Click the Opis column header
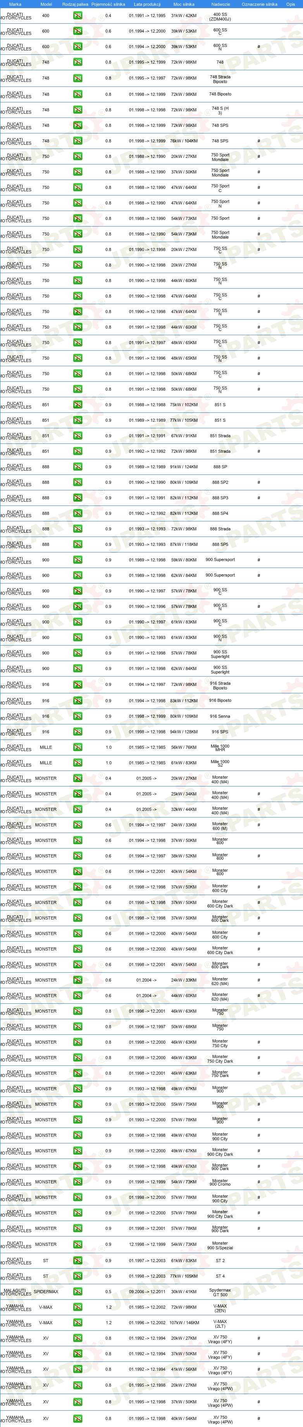Image resolution: width=303 pixels, height=1427 pixels. [290, 4]
